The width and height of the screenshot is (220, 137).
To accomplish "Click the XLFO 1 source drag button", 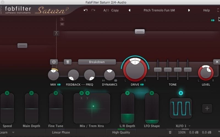I will click(181, 93).
